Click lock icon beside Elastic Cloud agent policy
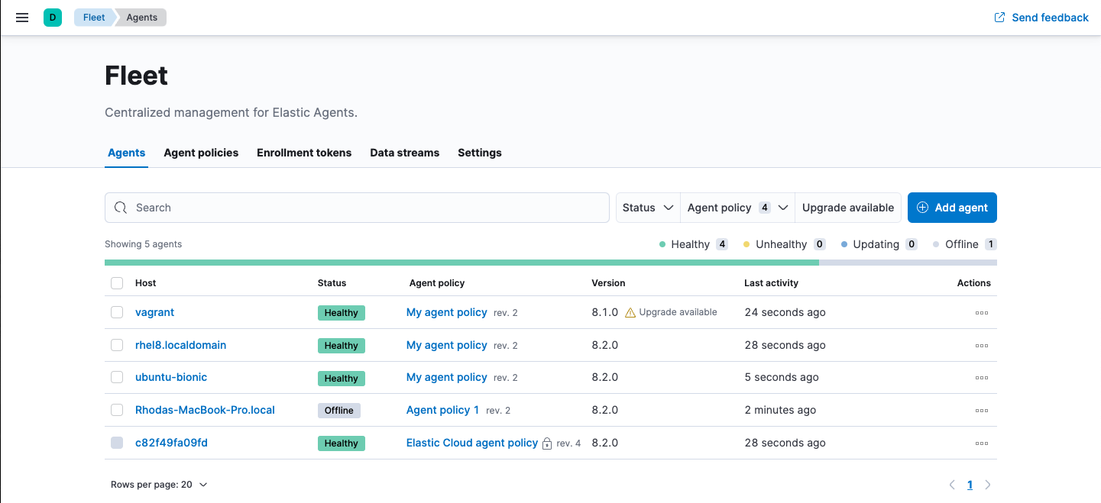Image resolution: width=1101 pixels, height=503 pixels. 547,443
